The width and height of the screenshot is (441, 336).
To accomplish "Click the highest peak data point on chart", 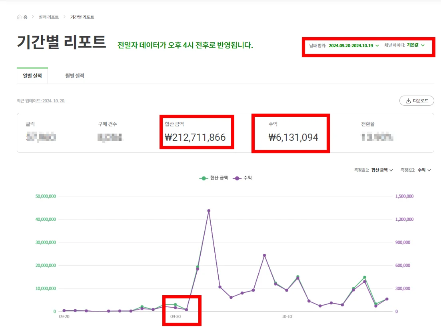I will coord(209,211).
